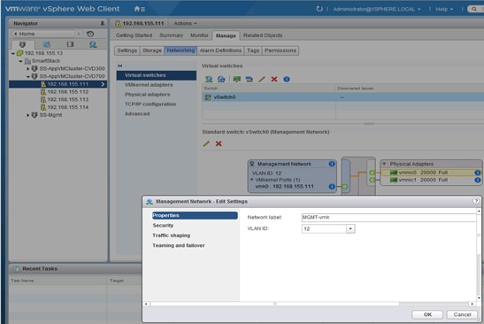Click Migrate VMkernel adapter icon

pyautogui.click(x=250, y=79)
